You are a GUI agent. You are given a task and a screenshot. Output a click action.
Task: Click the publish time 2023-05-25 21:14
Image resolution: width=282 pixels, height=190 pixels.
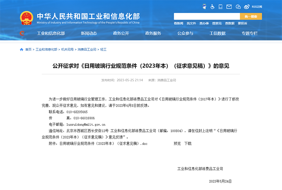[x=130, y=80]
